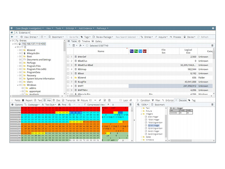Click the lock icon right of Lock
The image size is (225, 169).
click(x=131, y=100)
